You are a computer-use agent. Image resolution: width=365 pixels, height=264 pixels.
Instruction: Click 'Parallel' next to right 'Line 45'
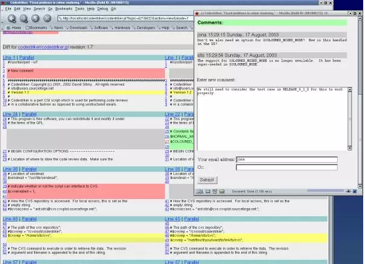coord(192,219)
